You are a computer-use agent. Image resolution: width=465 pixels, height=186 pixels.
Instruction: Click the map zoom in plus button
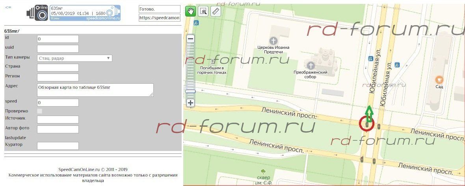[190, 103]
